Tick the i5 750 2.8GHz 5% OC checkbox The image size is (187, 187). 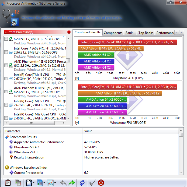coord(6,105)
